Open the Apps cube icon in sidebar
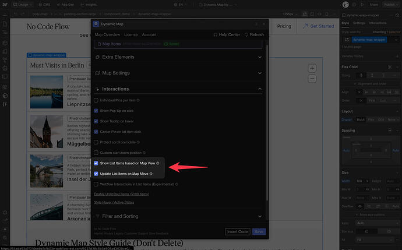 pyautogui.click(x=5, y=96)
